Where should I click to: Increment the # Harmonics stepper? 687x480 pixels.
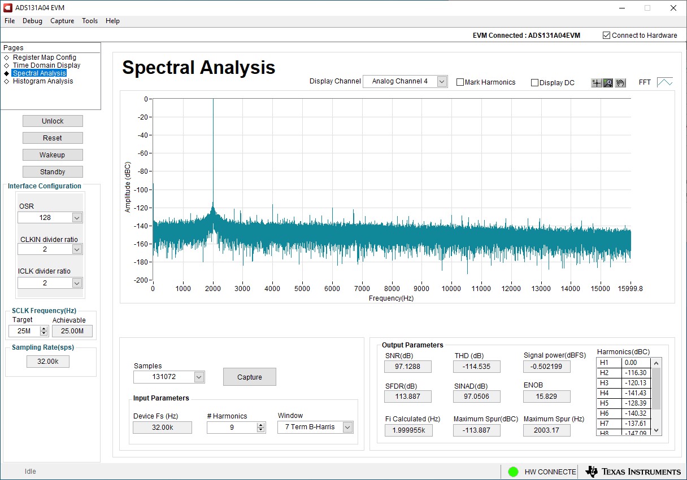[260, 425]
